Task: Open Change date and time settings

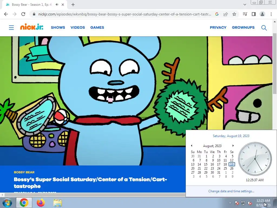Action: click(231, 191)
